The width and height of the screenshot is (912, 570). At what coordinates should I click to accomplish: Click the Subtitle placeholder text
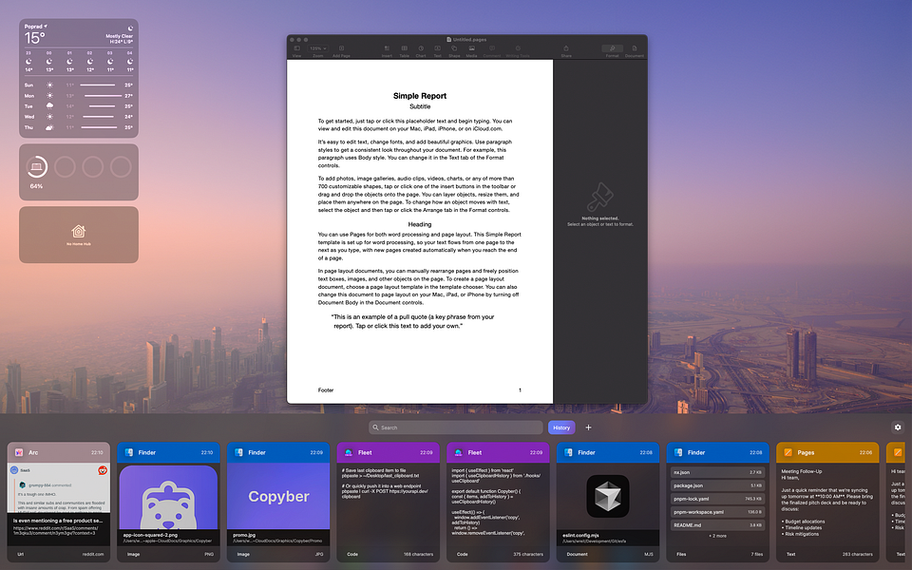click(x=419, y=106)
